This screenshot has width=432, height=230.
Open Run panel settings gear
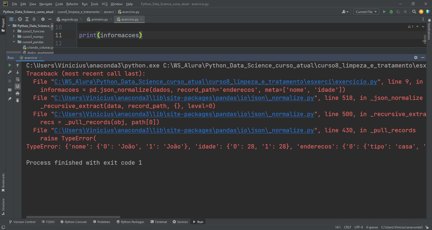pos(416,57)
